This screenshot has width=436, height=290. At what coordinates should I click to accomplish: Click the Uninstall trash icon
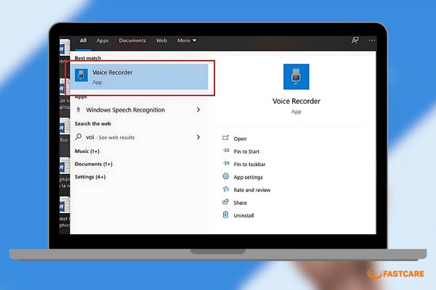[225, 215]
